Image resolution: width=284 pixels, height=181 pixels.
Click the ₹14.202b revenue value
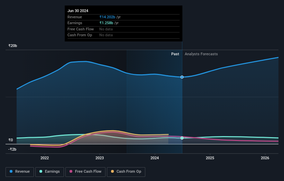[107, 17]
